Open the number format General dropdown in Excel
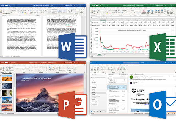 click(136, 11)
